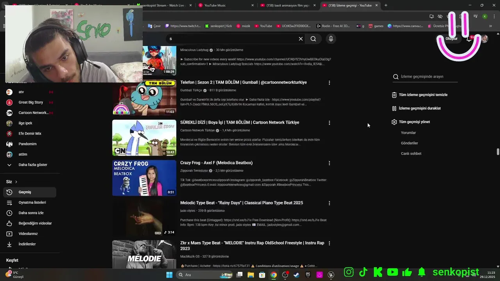The width and height of the screenshot is (500, 281).
Task: Show hidden bookmarks with the double-chevron
Action: click(491, 26)
